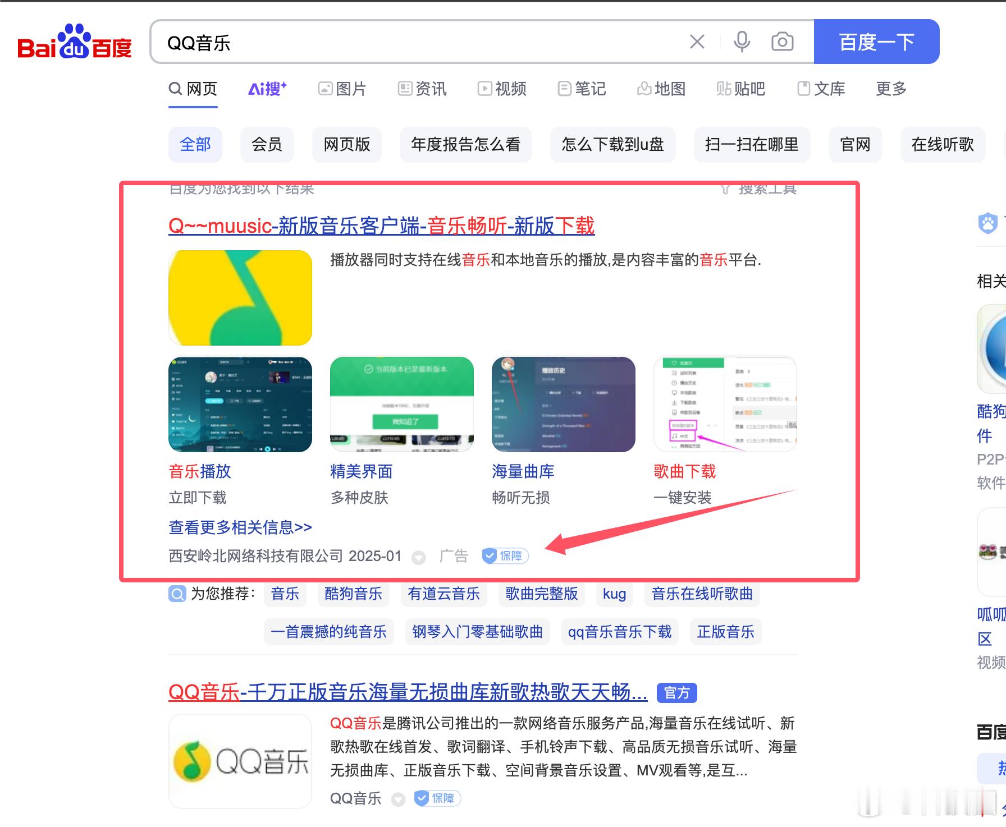
Task: Open the 海量曲库 screenshot thumbnail
Action: point(564,405)
